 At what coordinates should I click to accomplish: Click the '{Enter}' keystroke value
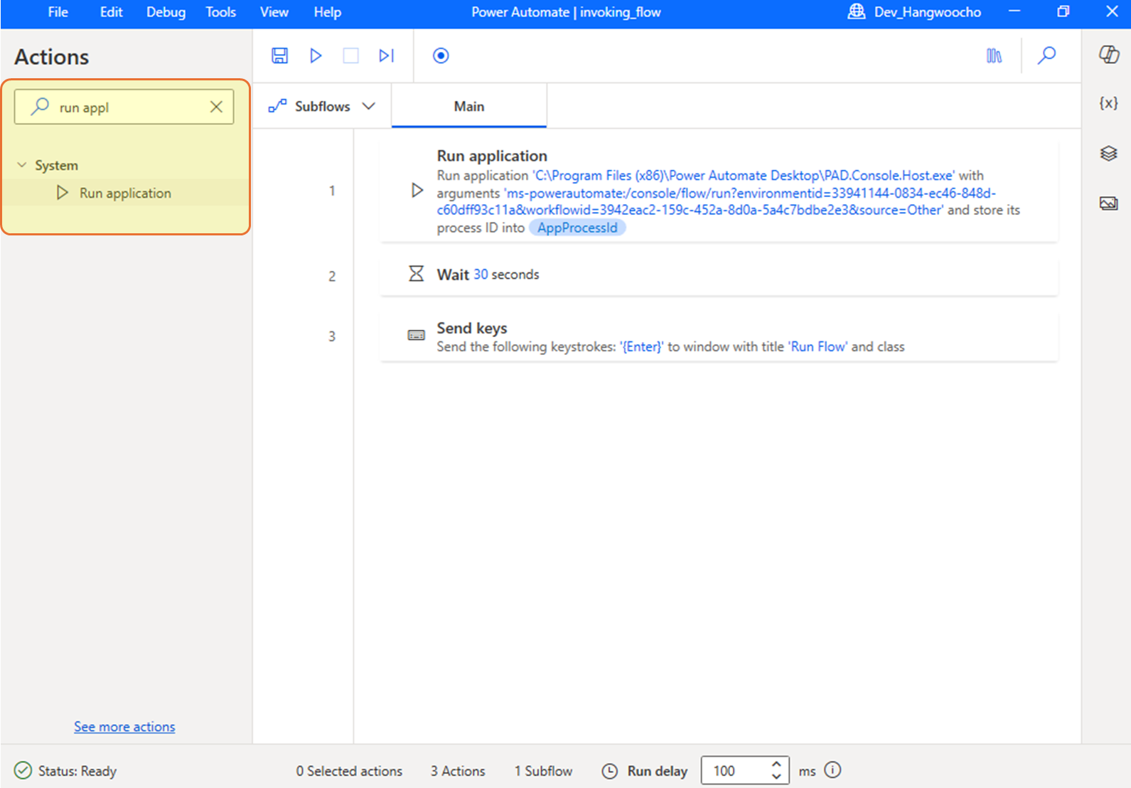pos(642,346)
